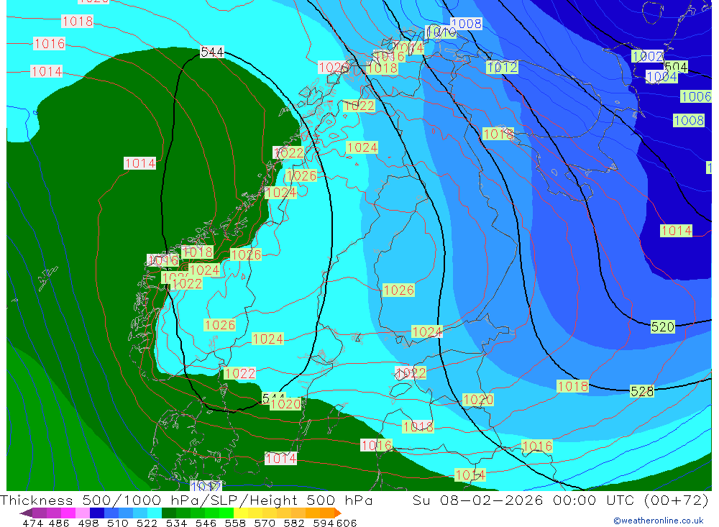This screenshot has height=527, width=719.
Task: Open the weatheronline.co.uk copyright link
Action: pyautogui.click(x=659, y=521)
